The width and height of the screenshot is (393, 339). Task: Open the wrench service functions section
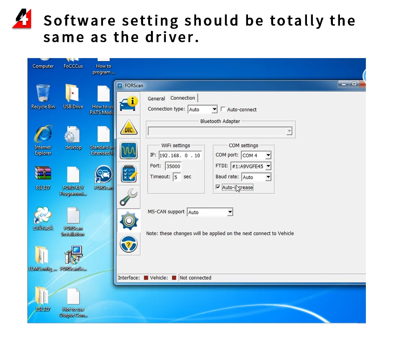[129, 197]
